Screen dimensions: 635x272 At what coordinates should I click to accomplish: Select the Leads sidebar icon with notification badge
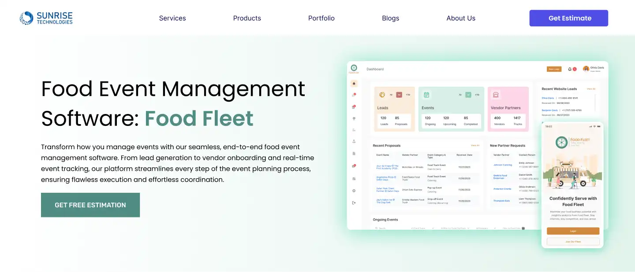pos(354,95)
